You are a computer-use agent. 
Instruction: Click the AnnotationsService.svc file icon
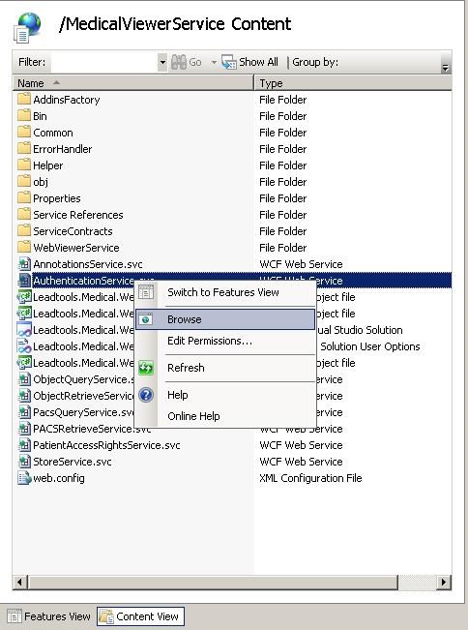(x=24, y=264)
